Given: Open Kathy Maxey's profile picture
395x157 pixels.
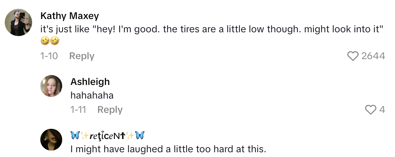Looking at the screenshot, I should [x=18, y=22].
